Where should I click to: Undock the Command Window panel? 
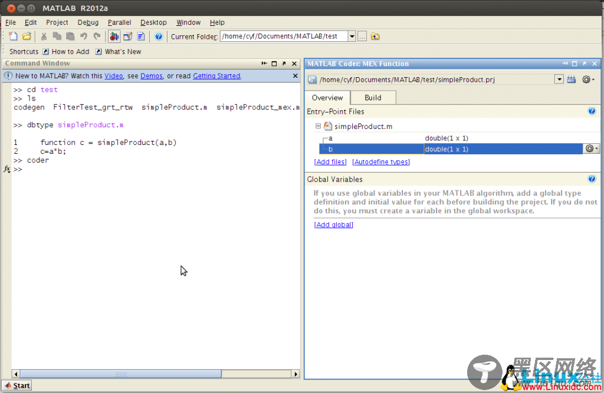(284, 64)
